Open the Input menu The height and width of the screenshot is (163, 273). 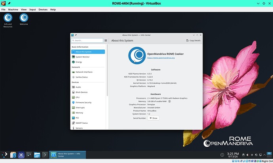32,10
